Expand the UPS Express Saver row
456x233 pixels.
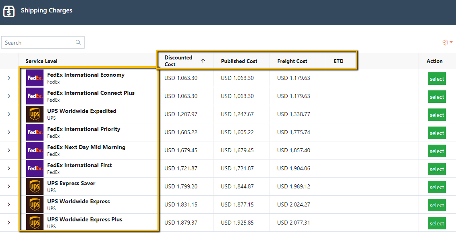coord(9,186)
